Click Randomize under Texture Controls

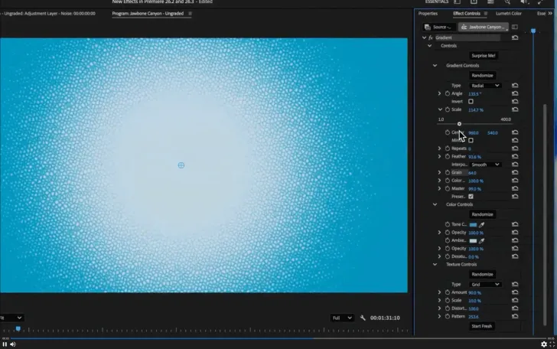pos(482,274)
